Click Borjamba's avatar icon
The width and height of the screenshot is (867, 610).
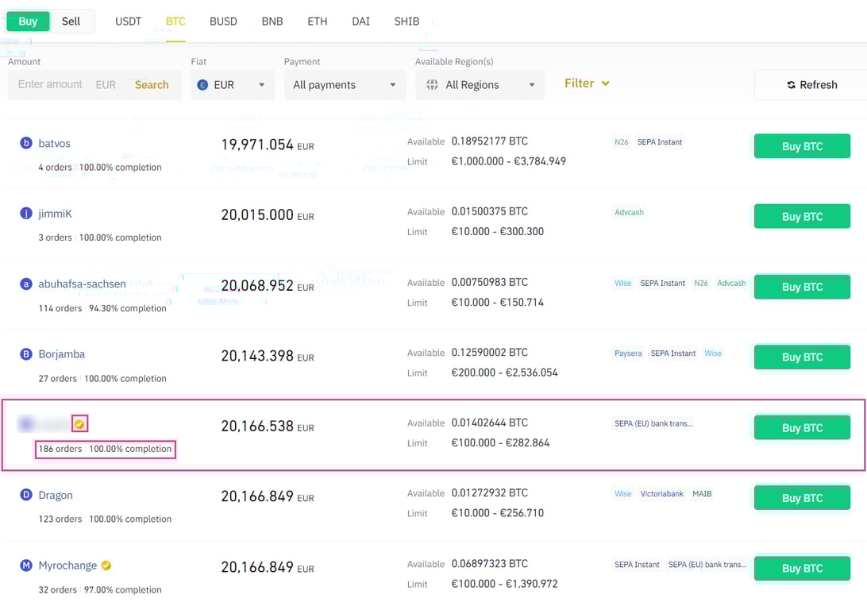(x=26, y=354)
